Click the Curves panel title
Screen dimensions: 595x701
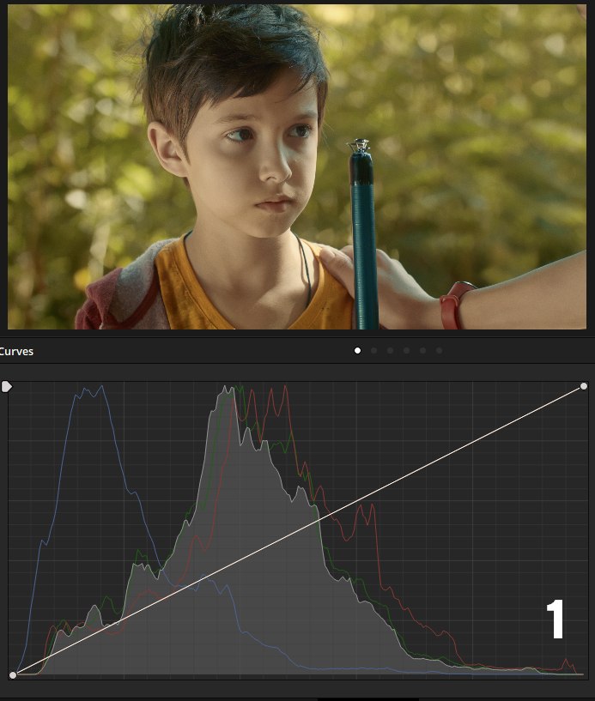[x=16, y=352]
